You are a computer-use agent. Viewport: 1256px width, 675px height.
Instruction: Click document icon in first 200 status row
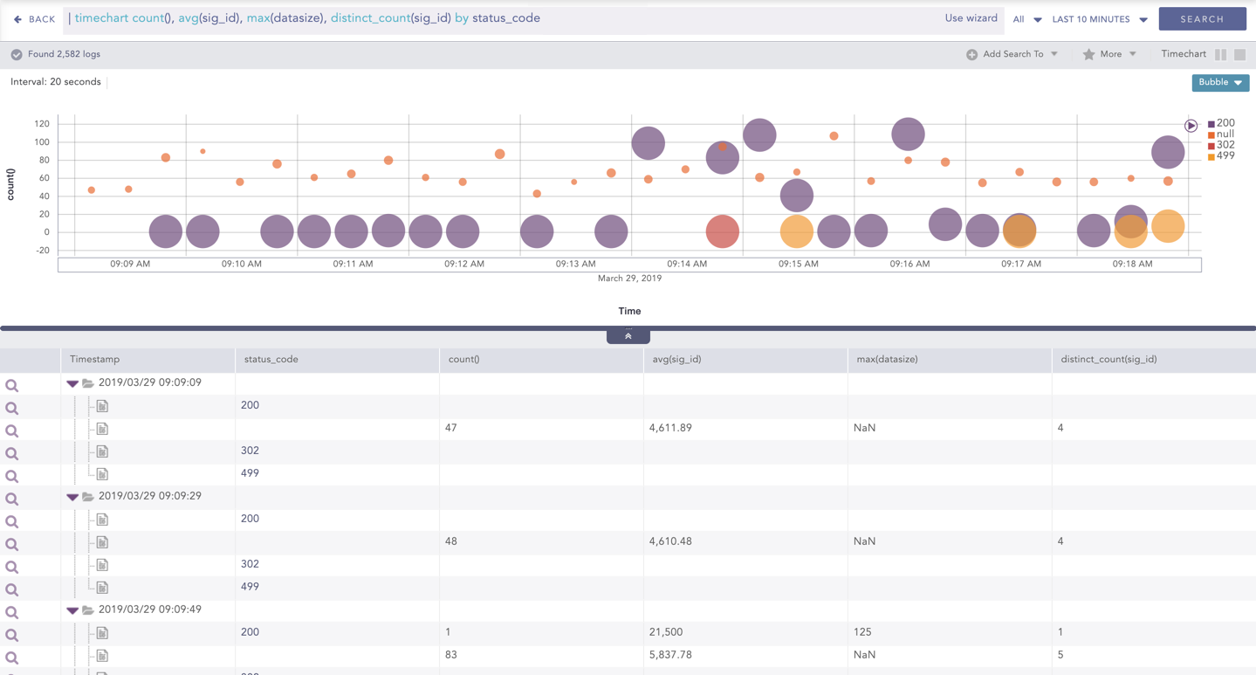[102, 406]
